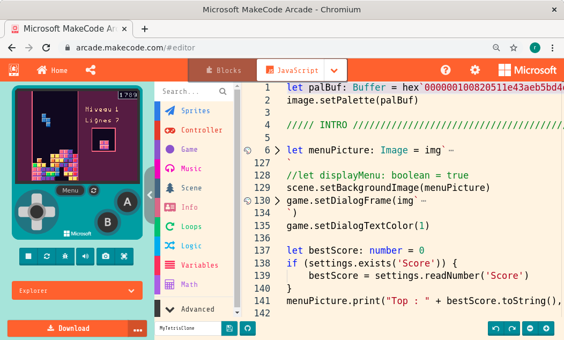Screen dimensions: 564x340
Task: Open the Game toolbox category
Action: 194,149
